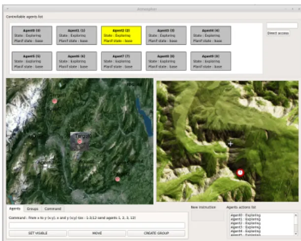Viewport: 301px width, 241px height.
Task: Select the Agent5 (5) card
Action: [x=32, y=61]
